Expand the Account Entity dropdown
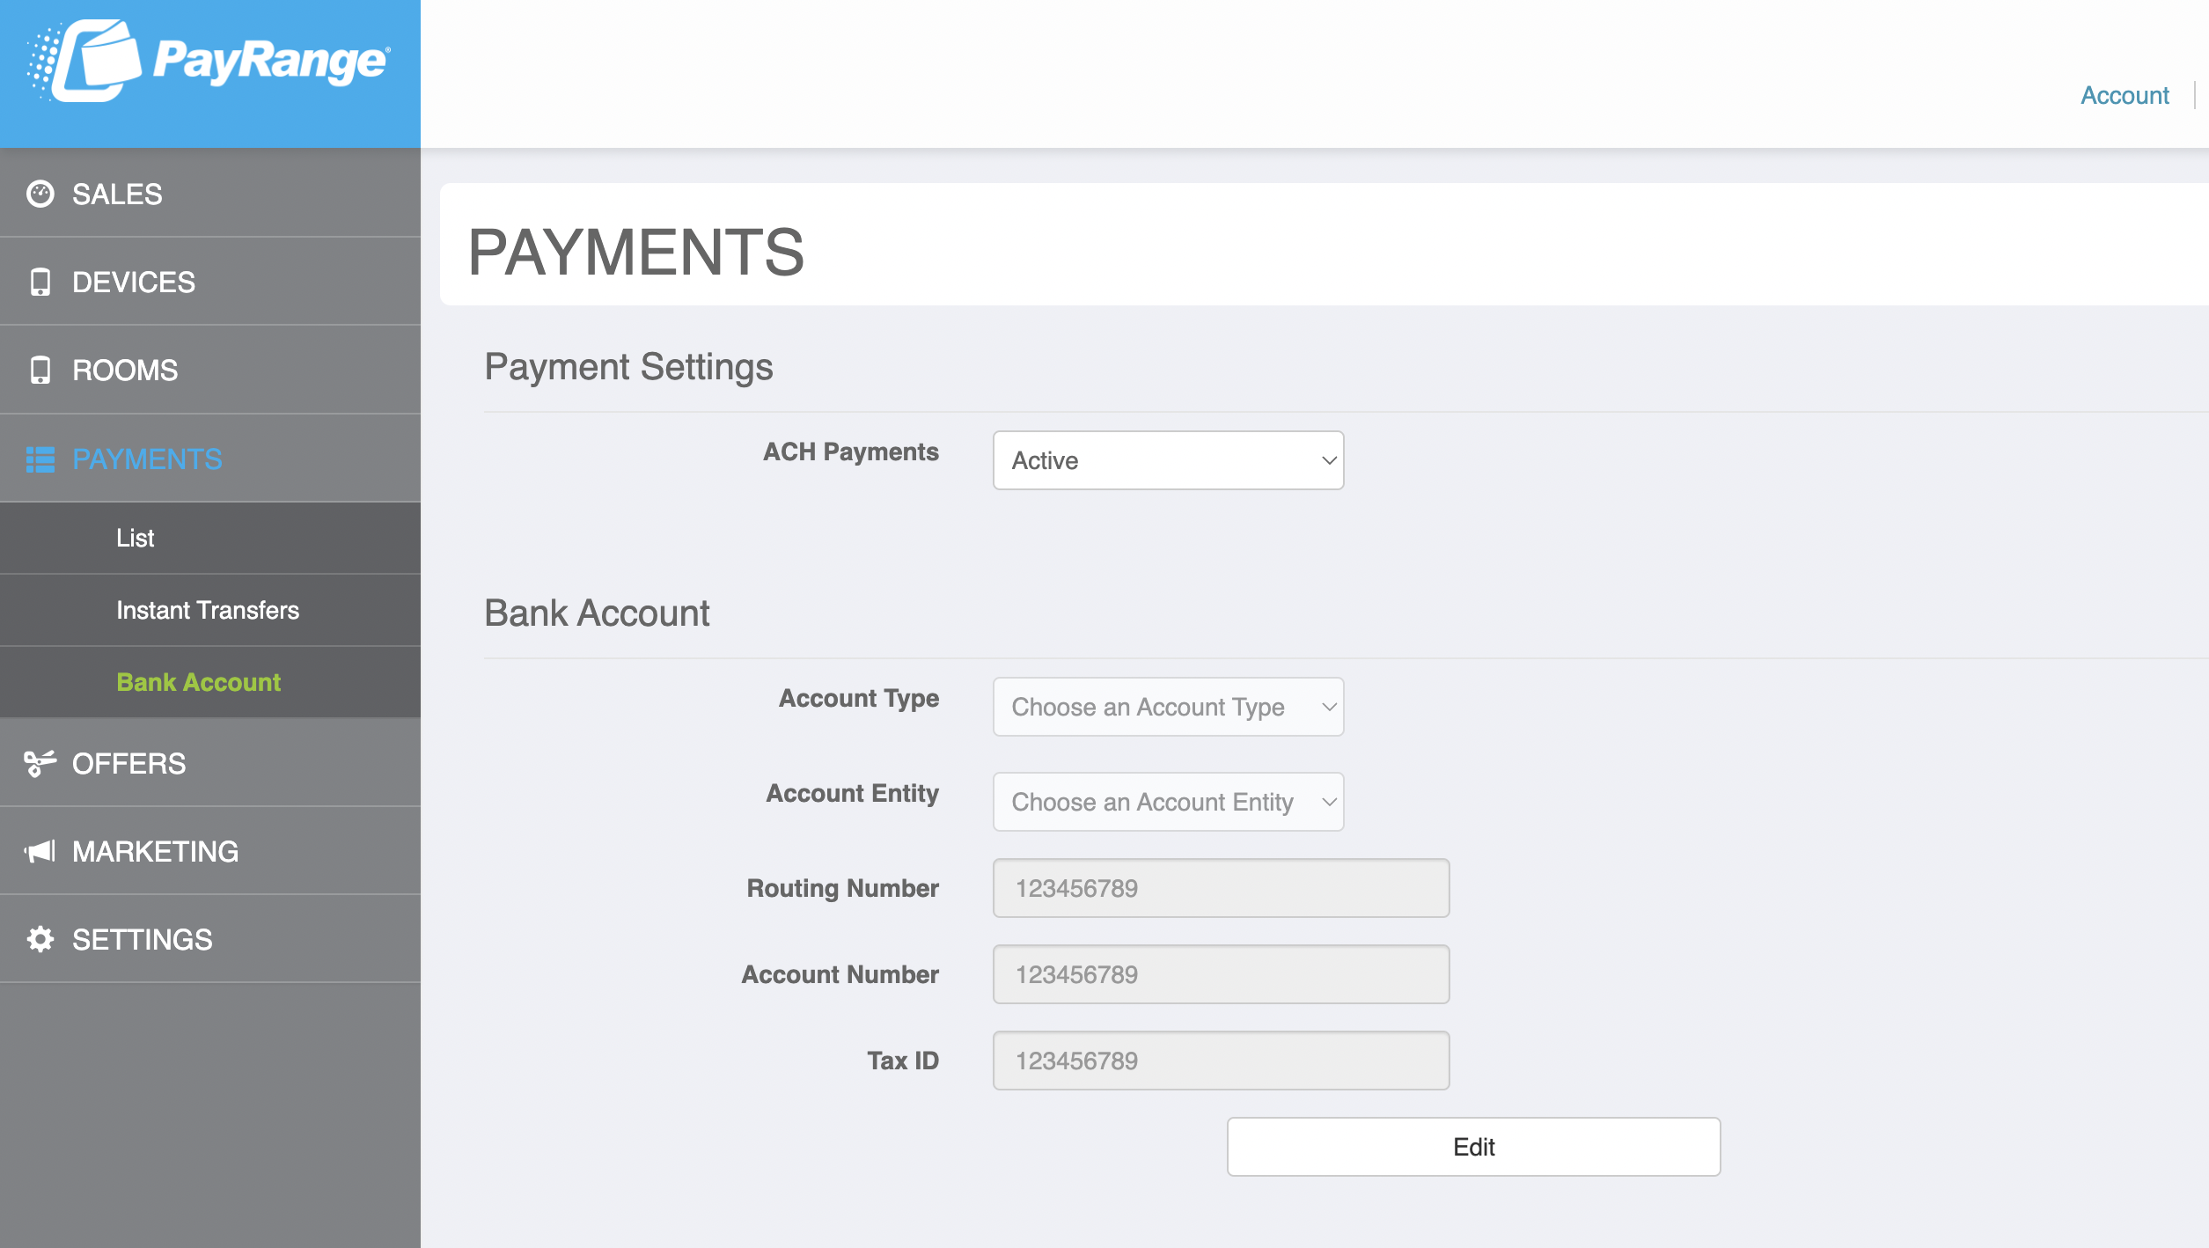2209x1248 pixels. point(1168,802)
